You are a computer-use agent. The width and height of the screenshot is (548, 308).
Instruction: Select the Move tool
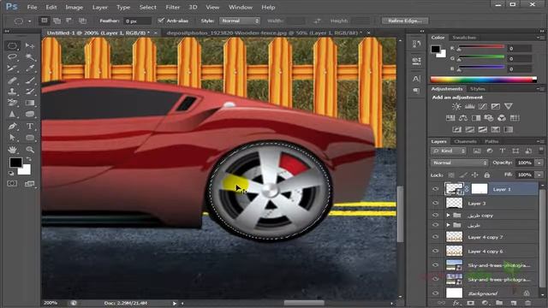pyautogui.click(x=30, y=45)
